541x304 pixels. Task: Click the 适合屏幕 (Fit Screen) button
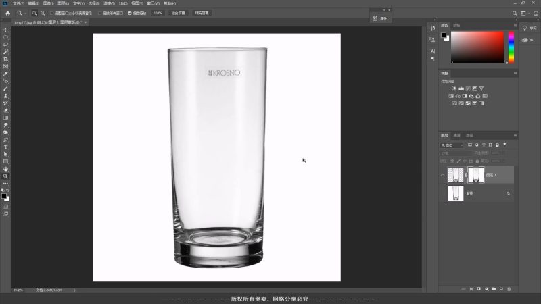point(179,13)
